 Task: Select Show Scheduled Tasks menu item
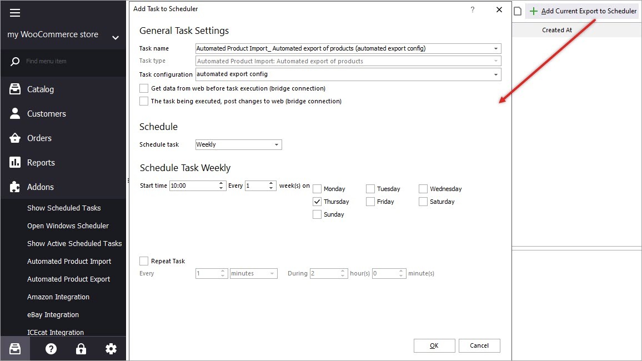[x=64, y=208]
